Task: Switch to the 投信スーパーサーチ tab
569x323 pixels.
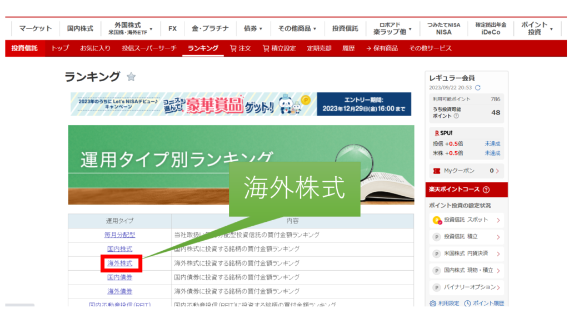Action: pos(149,48)
